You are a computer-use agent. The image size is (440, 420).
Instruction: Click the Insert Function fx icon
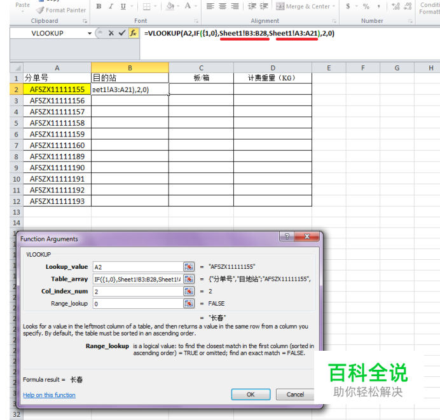(x=134, y=33)
